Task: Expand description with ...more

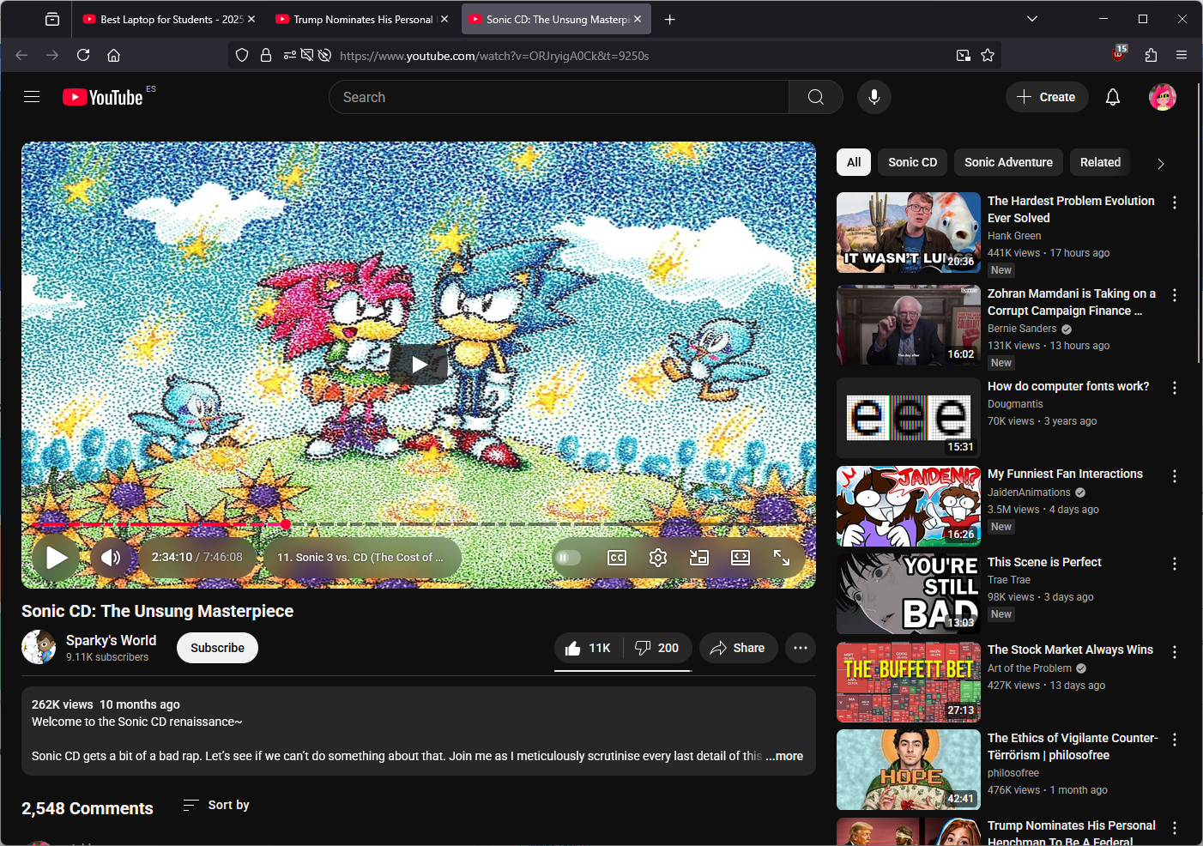Action: point(785,756)
